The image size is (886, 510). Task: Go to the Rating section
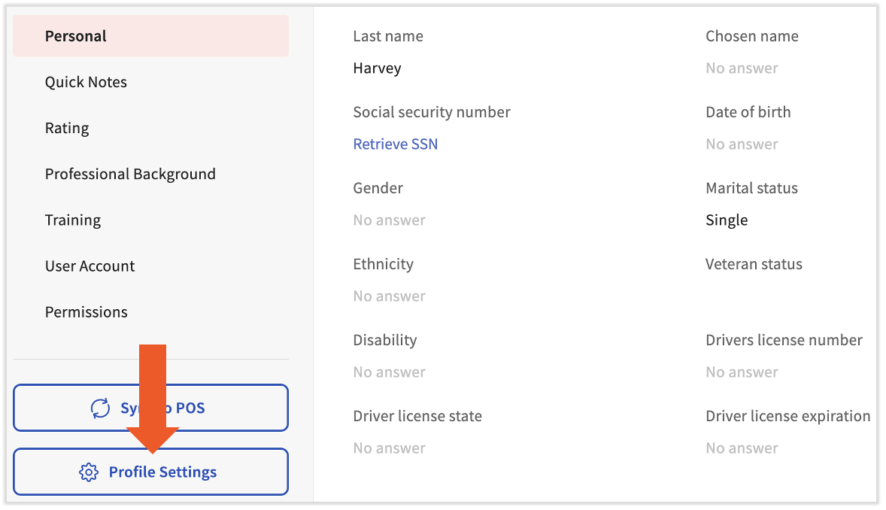[x=67, y=128]
